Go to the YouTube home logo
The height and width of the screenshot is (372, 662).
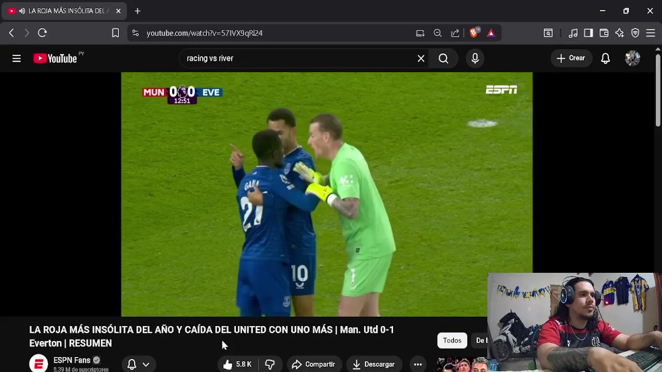[55, 58]
